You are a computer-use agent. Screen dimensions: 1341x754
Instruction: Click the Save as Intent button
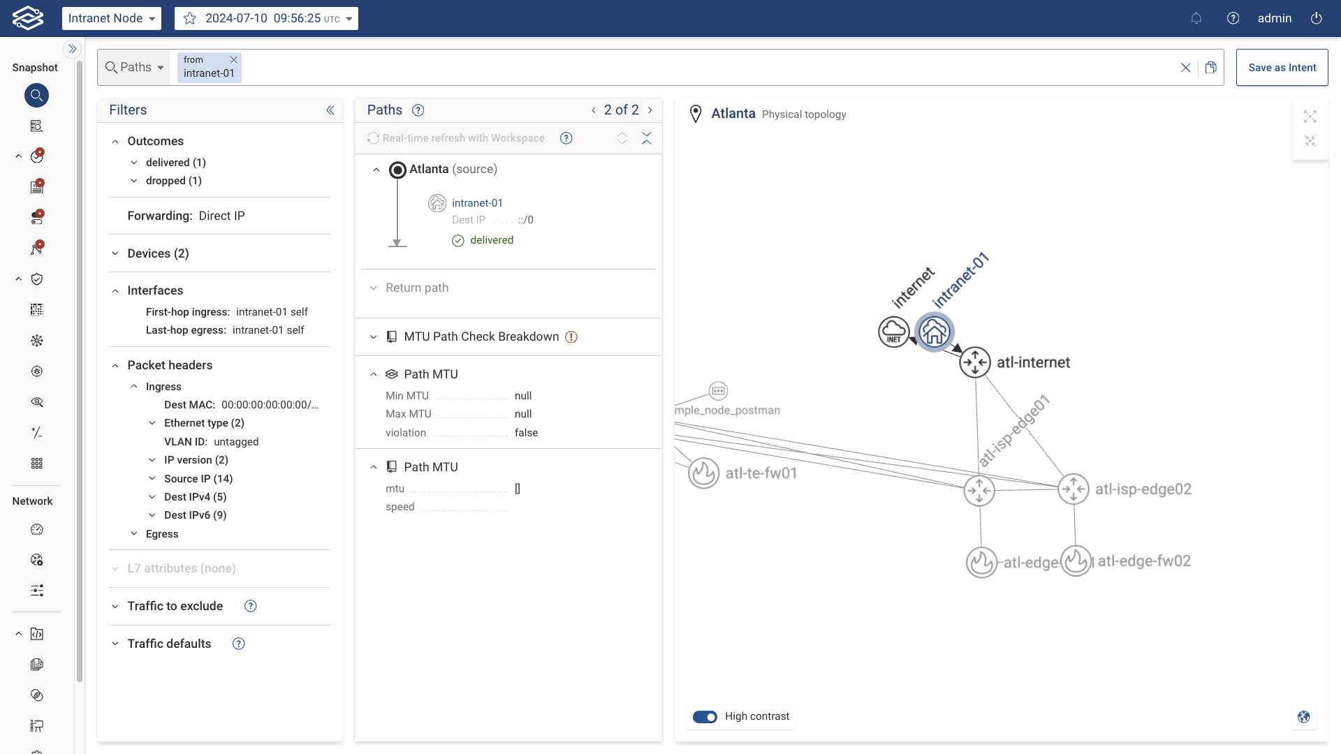point(1282,67)
